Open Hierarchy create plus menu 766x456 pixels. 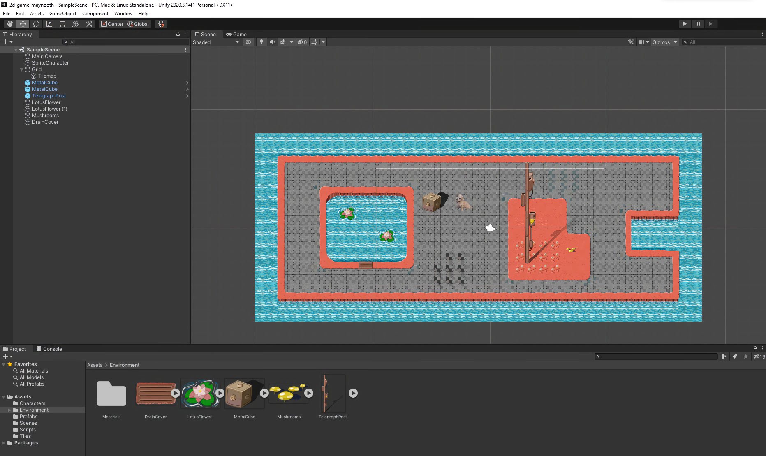(7, 42)
